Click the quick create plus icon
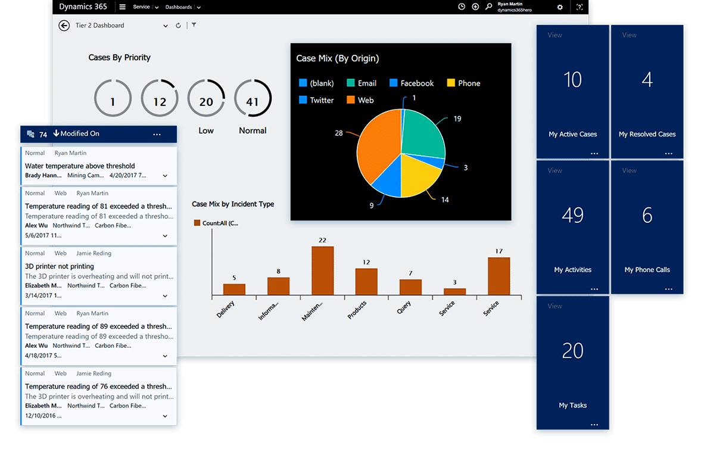The height and width of the screenshot is (464, 704). point(475,7)
